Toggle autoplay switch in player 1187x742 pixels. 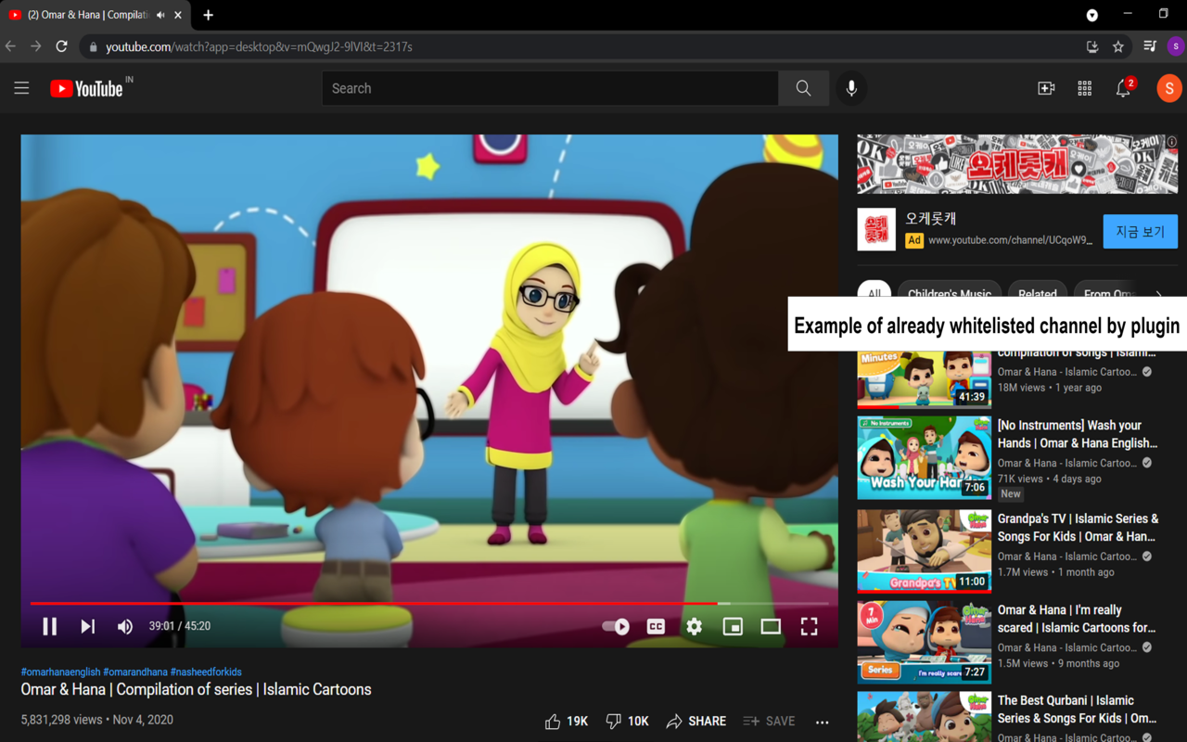pos(617,626)
